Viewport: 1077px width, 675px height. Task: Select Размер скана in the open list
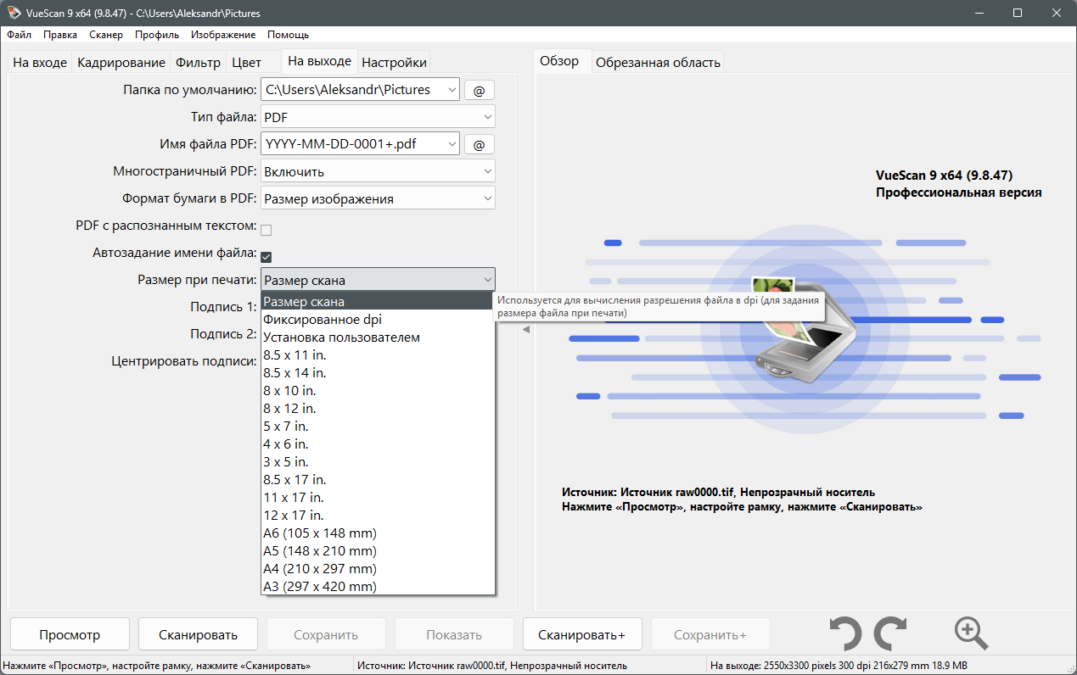pos(378,302)
